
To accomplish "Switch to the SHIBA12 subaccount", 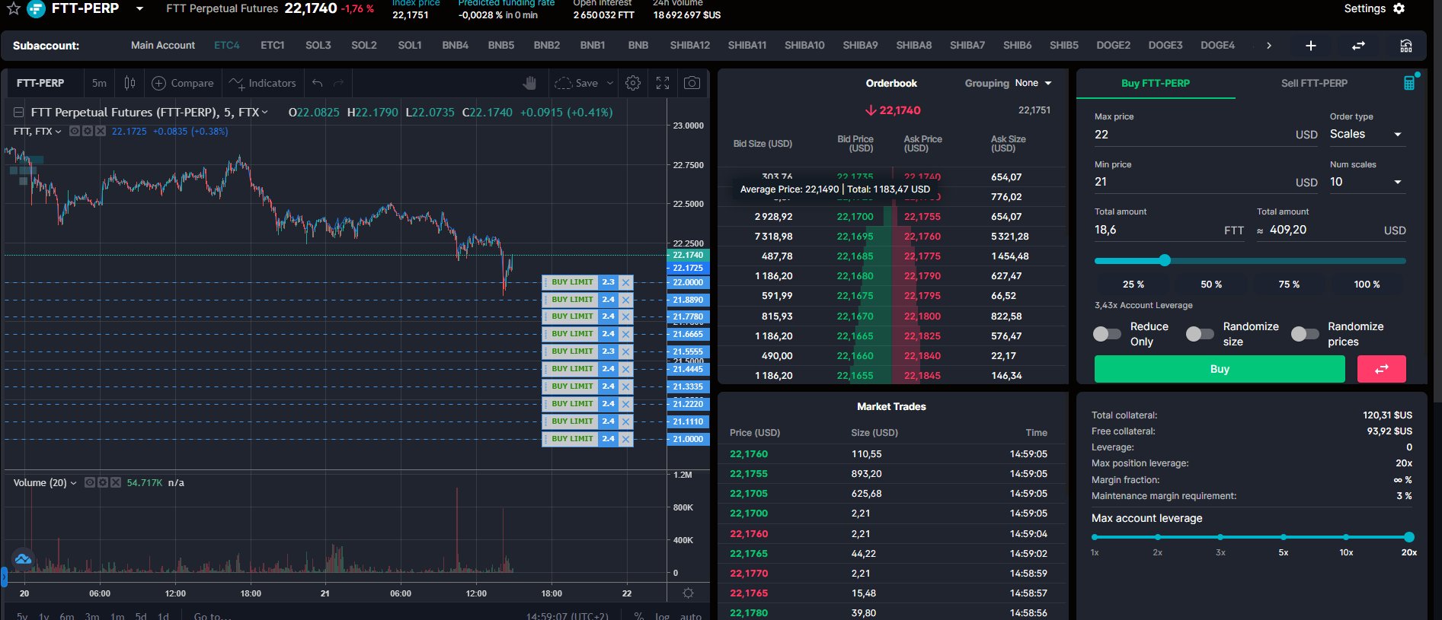I will (x=690, y=46).
